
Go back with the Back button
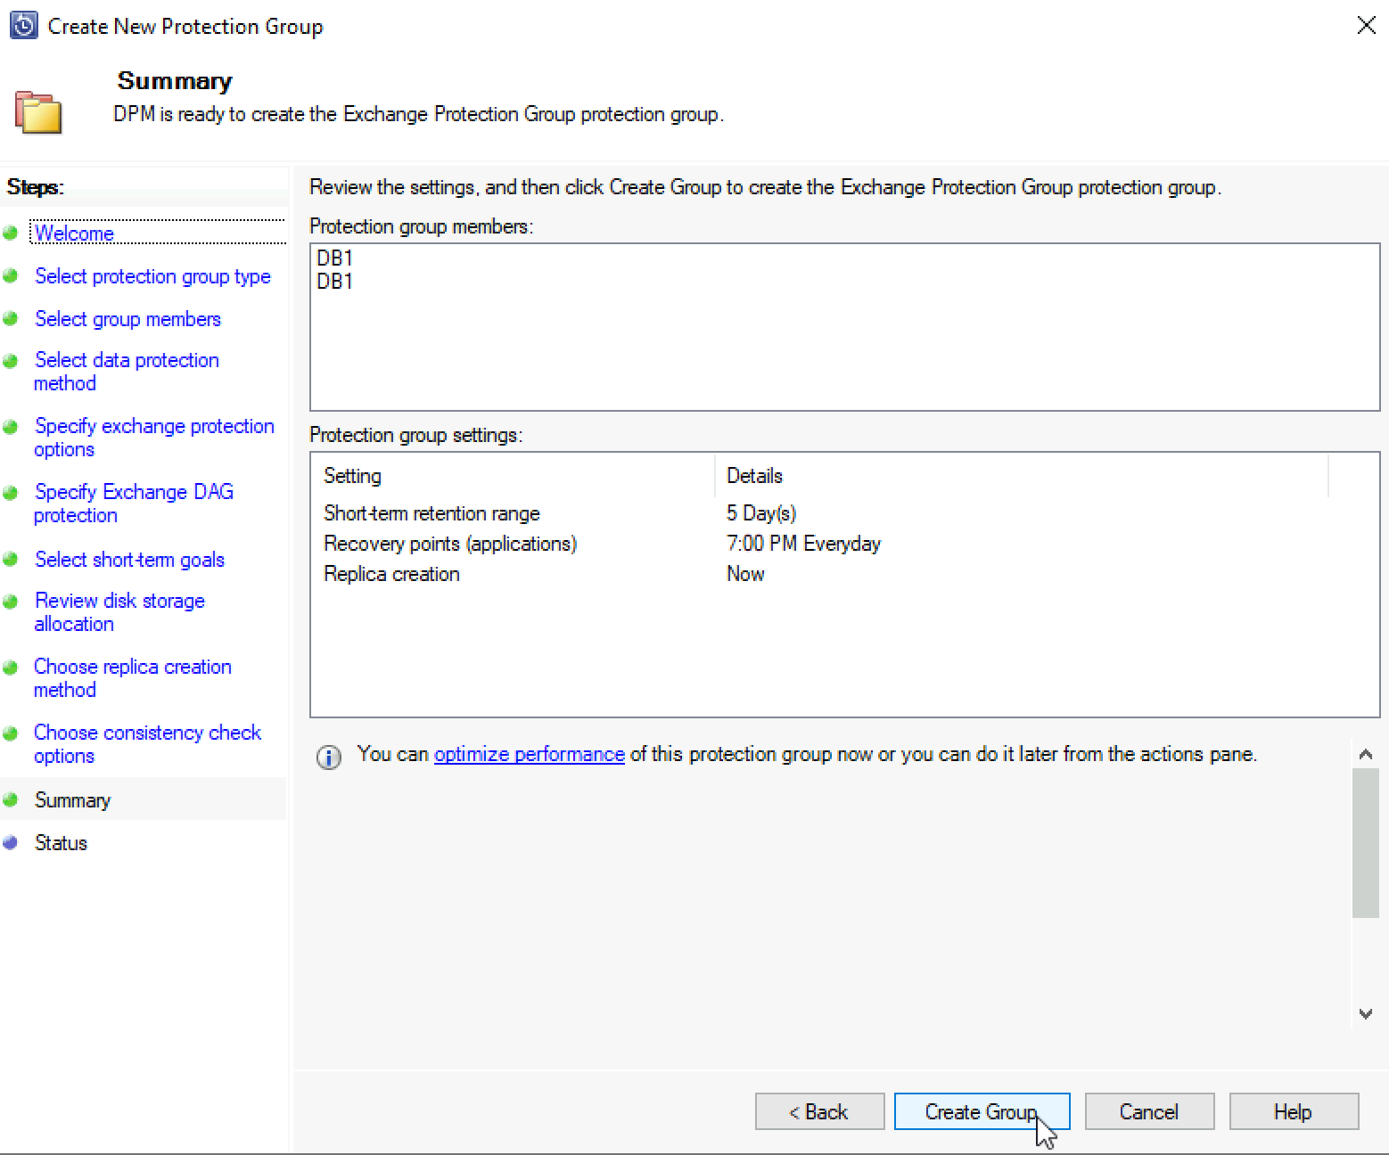[819, 1111]
